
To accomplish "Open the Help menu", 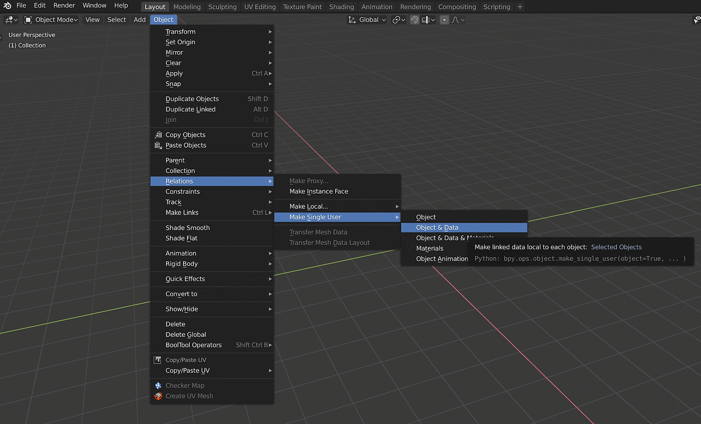I will 121,5.
